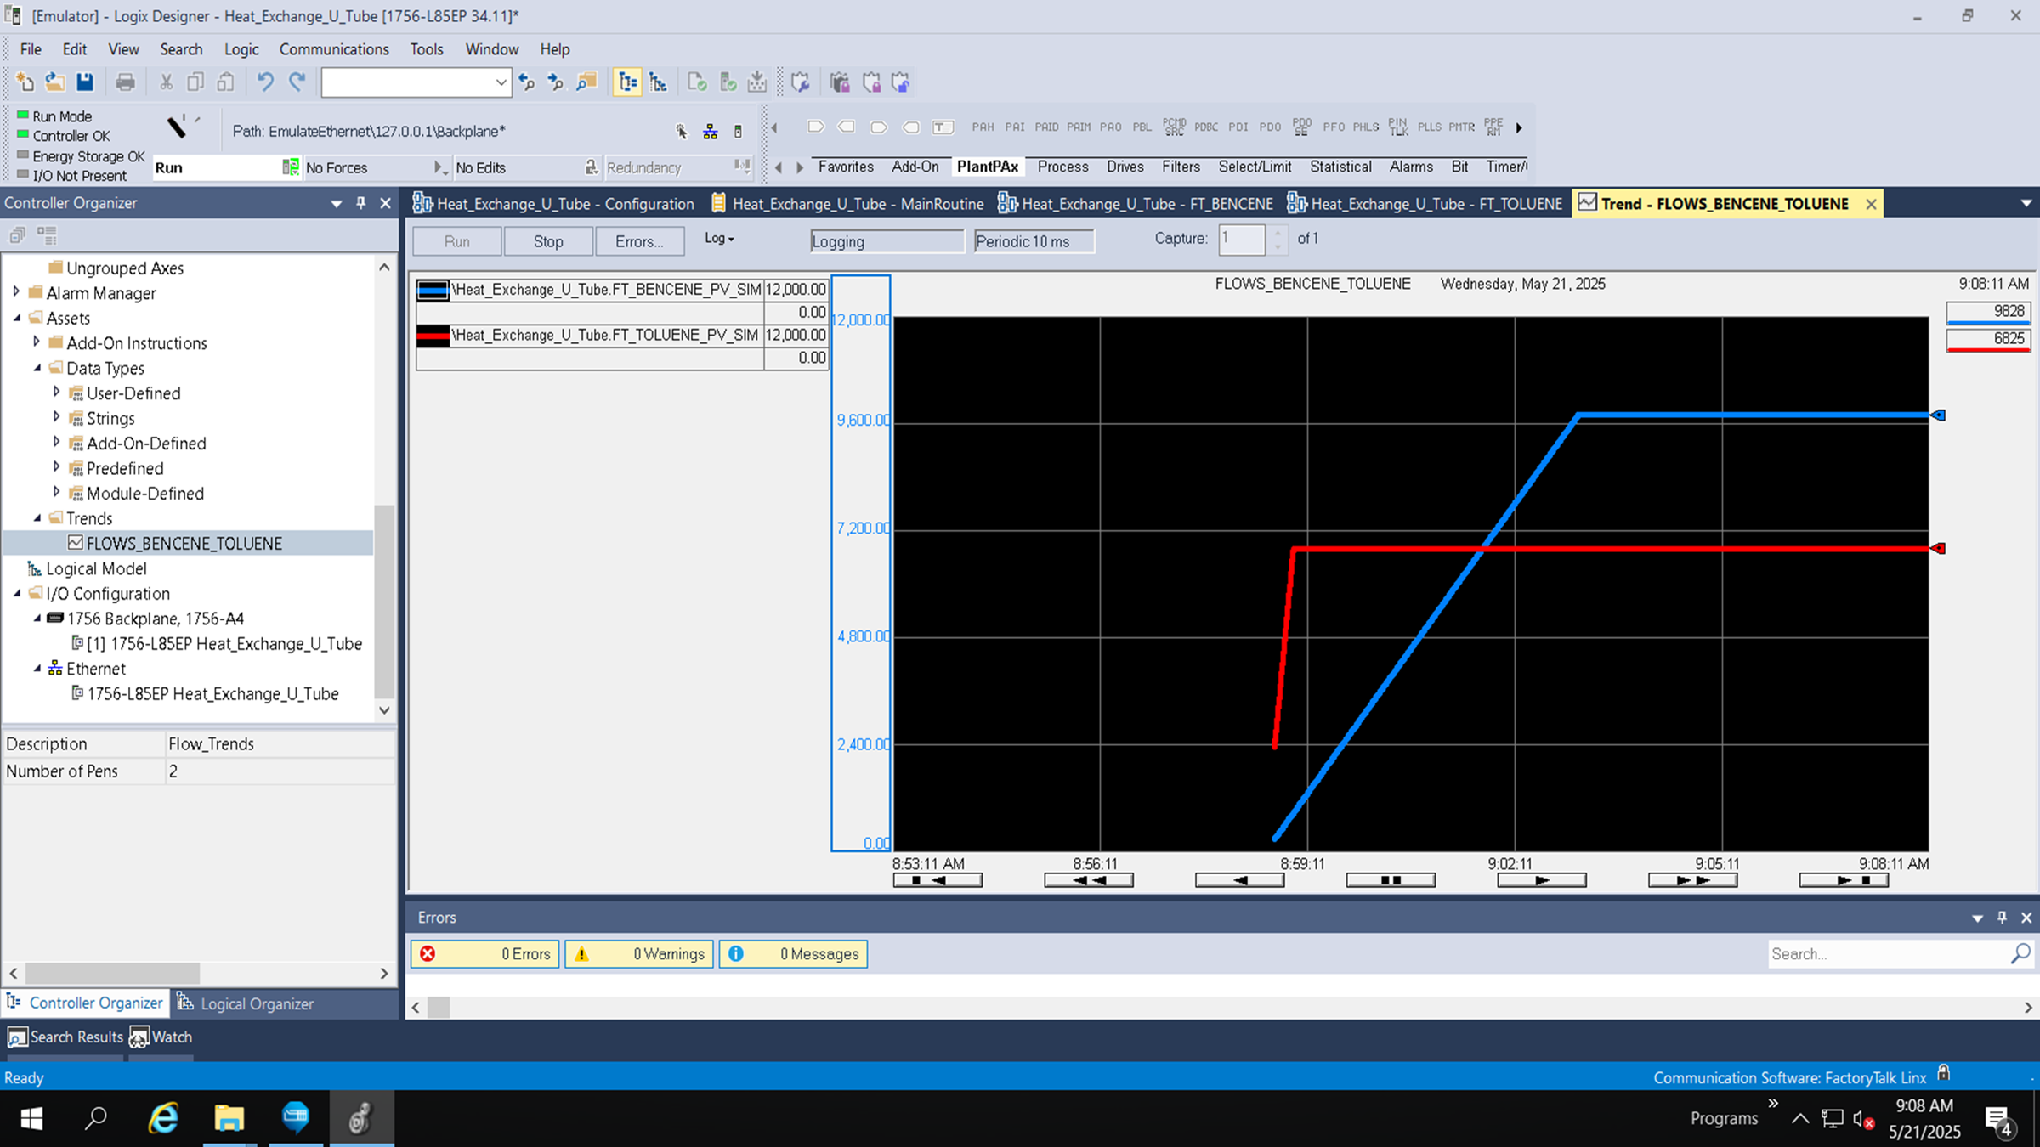Open the Watch pane button

click(x=161, y=1037)
